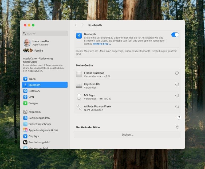Open the Bluetooth help question mark button

[x=179, y=117]
